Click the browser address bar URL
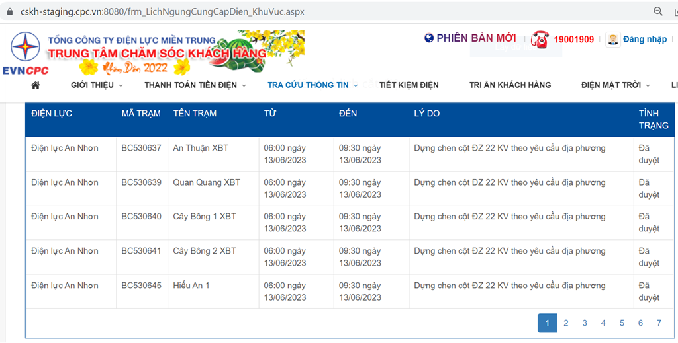678x343 pixels. coord(162,12)
